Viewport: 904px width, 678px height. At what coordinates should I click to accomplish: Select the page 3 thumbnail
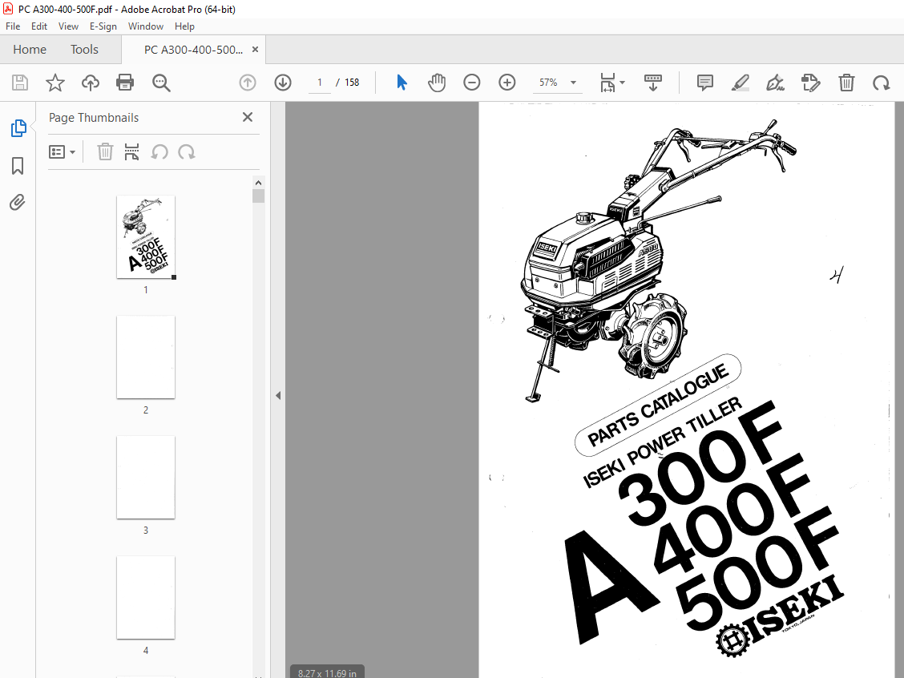[x=146, y=478]
